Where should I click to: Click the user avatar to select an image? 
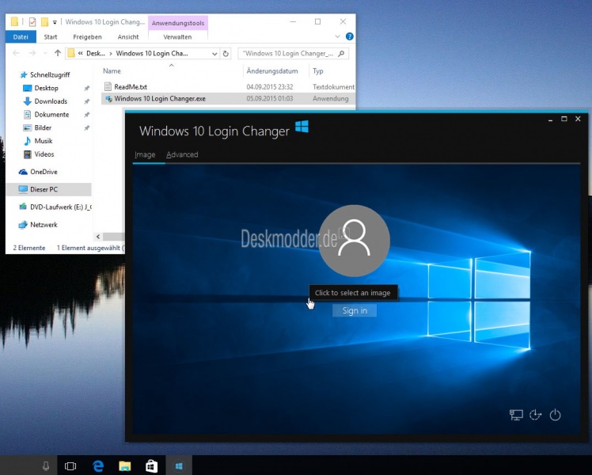[354, 241]
